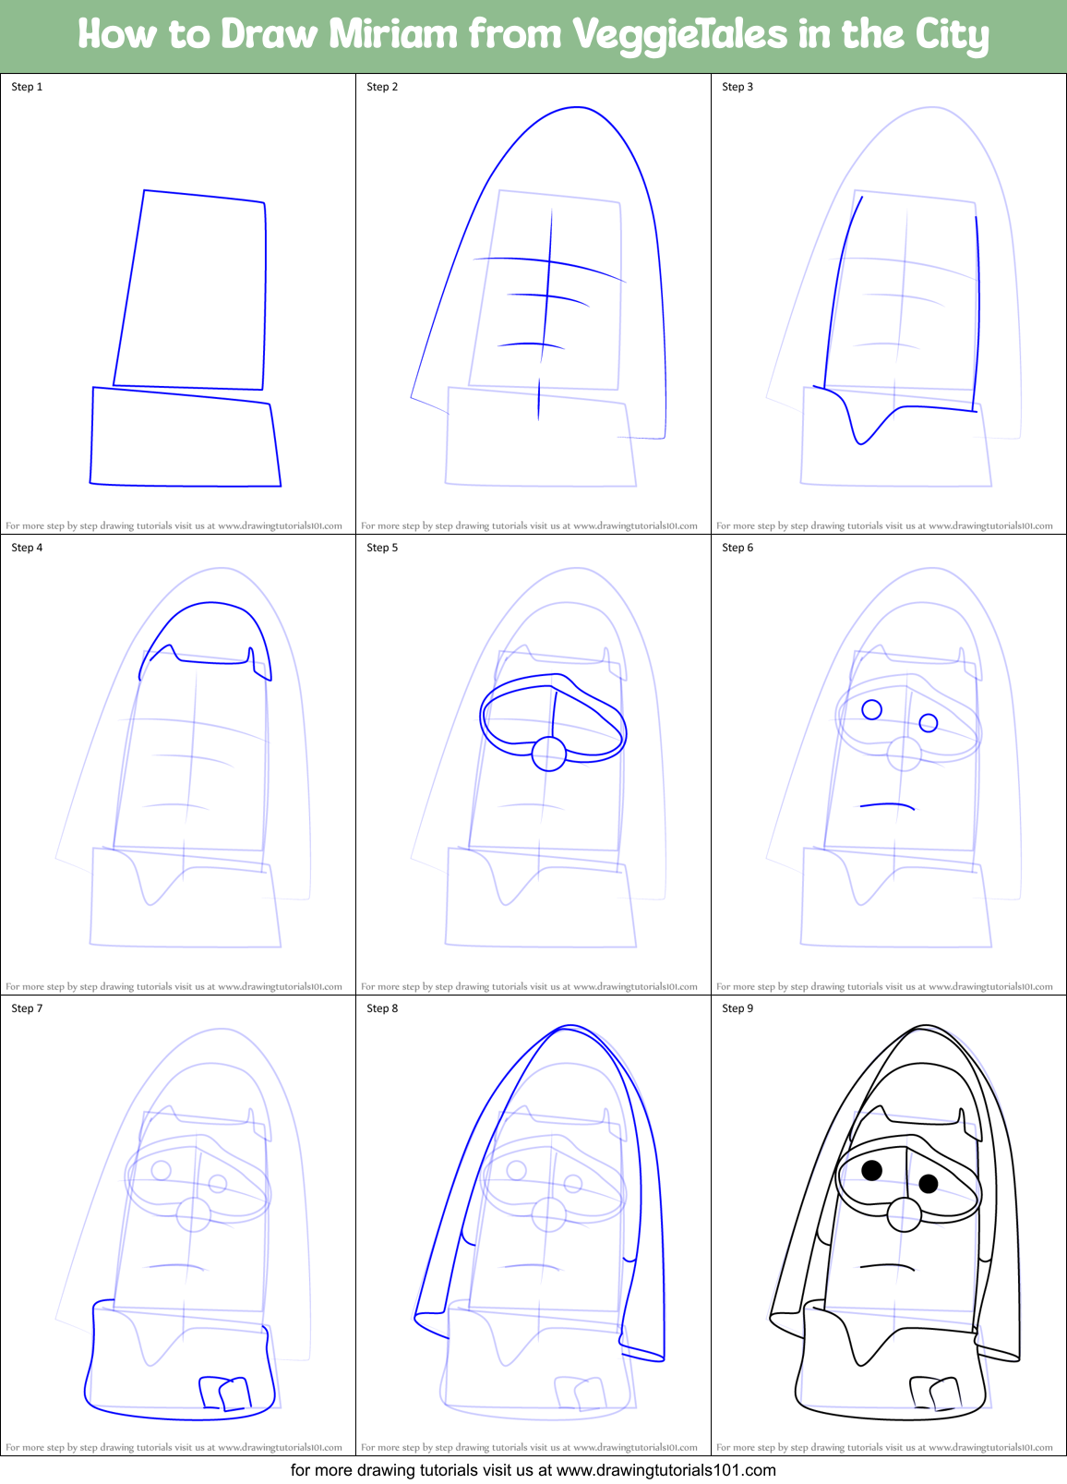Open the Step 3 drawing thumbnail
This screenshot has height=1484, width=1067.
coord(889,304)
